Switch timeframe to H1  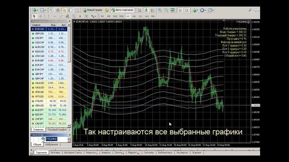[x=128, y=16]
